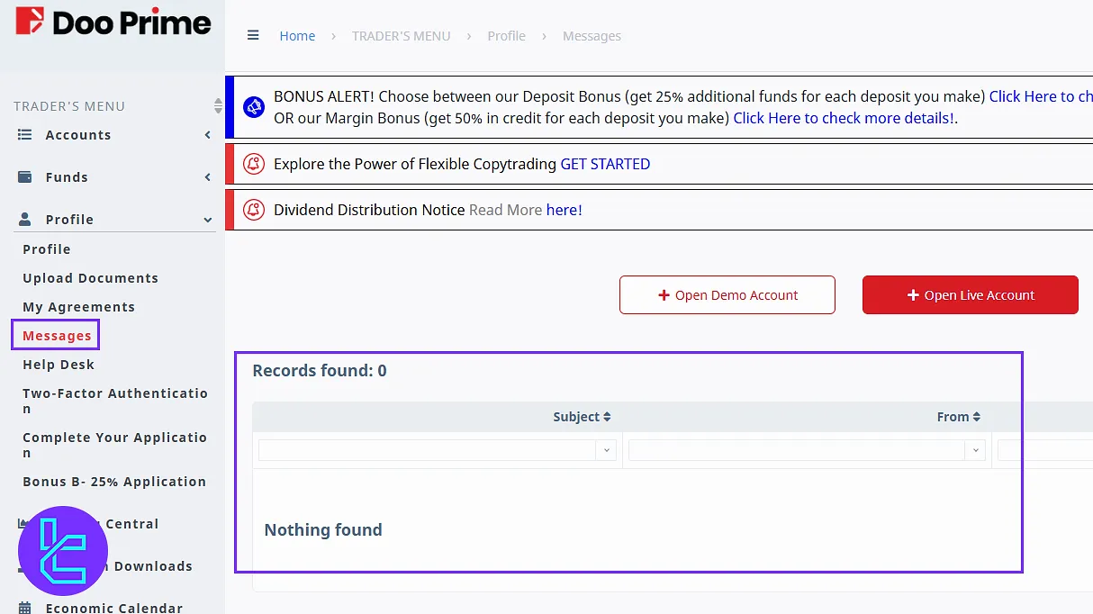Click the bell icon beside Copytrading notice
Screen dimensions: 1093x614
pos(254,164)
